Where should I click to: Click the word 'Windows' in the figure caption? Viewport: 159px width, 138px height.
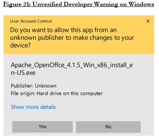coord(141,4)
